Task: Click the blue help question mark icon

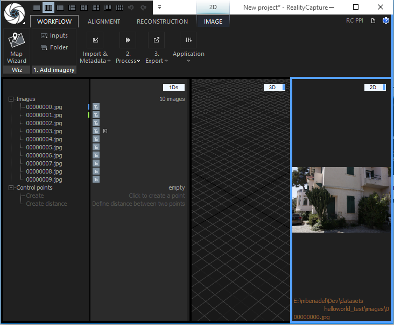Action: click(386, 21)
